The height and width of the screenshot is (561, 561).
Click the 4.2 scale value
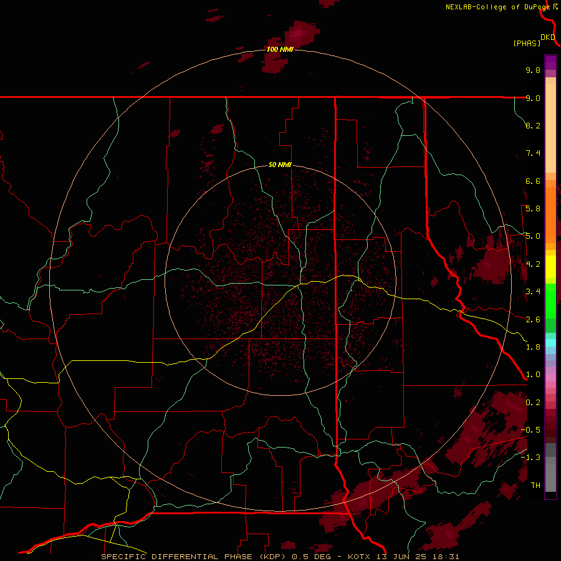pos(533,264)
